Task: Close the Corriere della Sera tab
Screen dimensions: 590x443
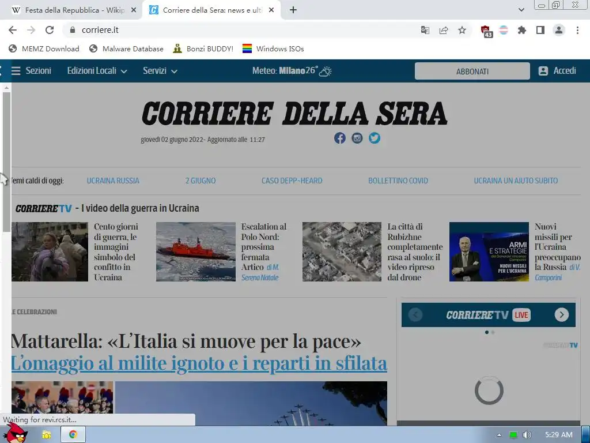Action: pyautogui.click(x=271, y=10)
